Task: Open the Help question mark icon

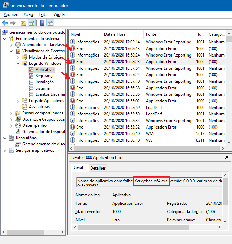Action: tap(42, 23)
